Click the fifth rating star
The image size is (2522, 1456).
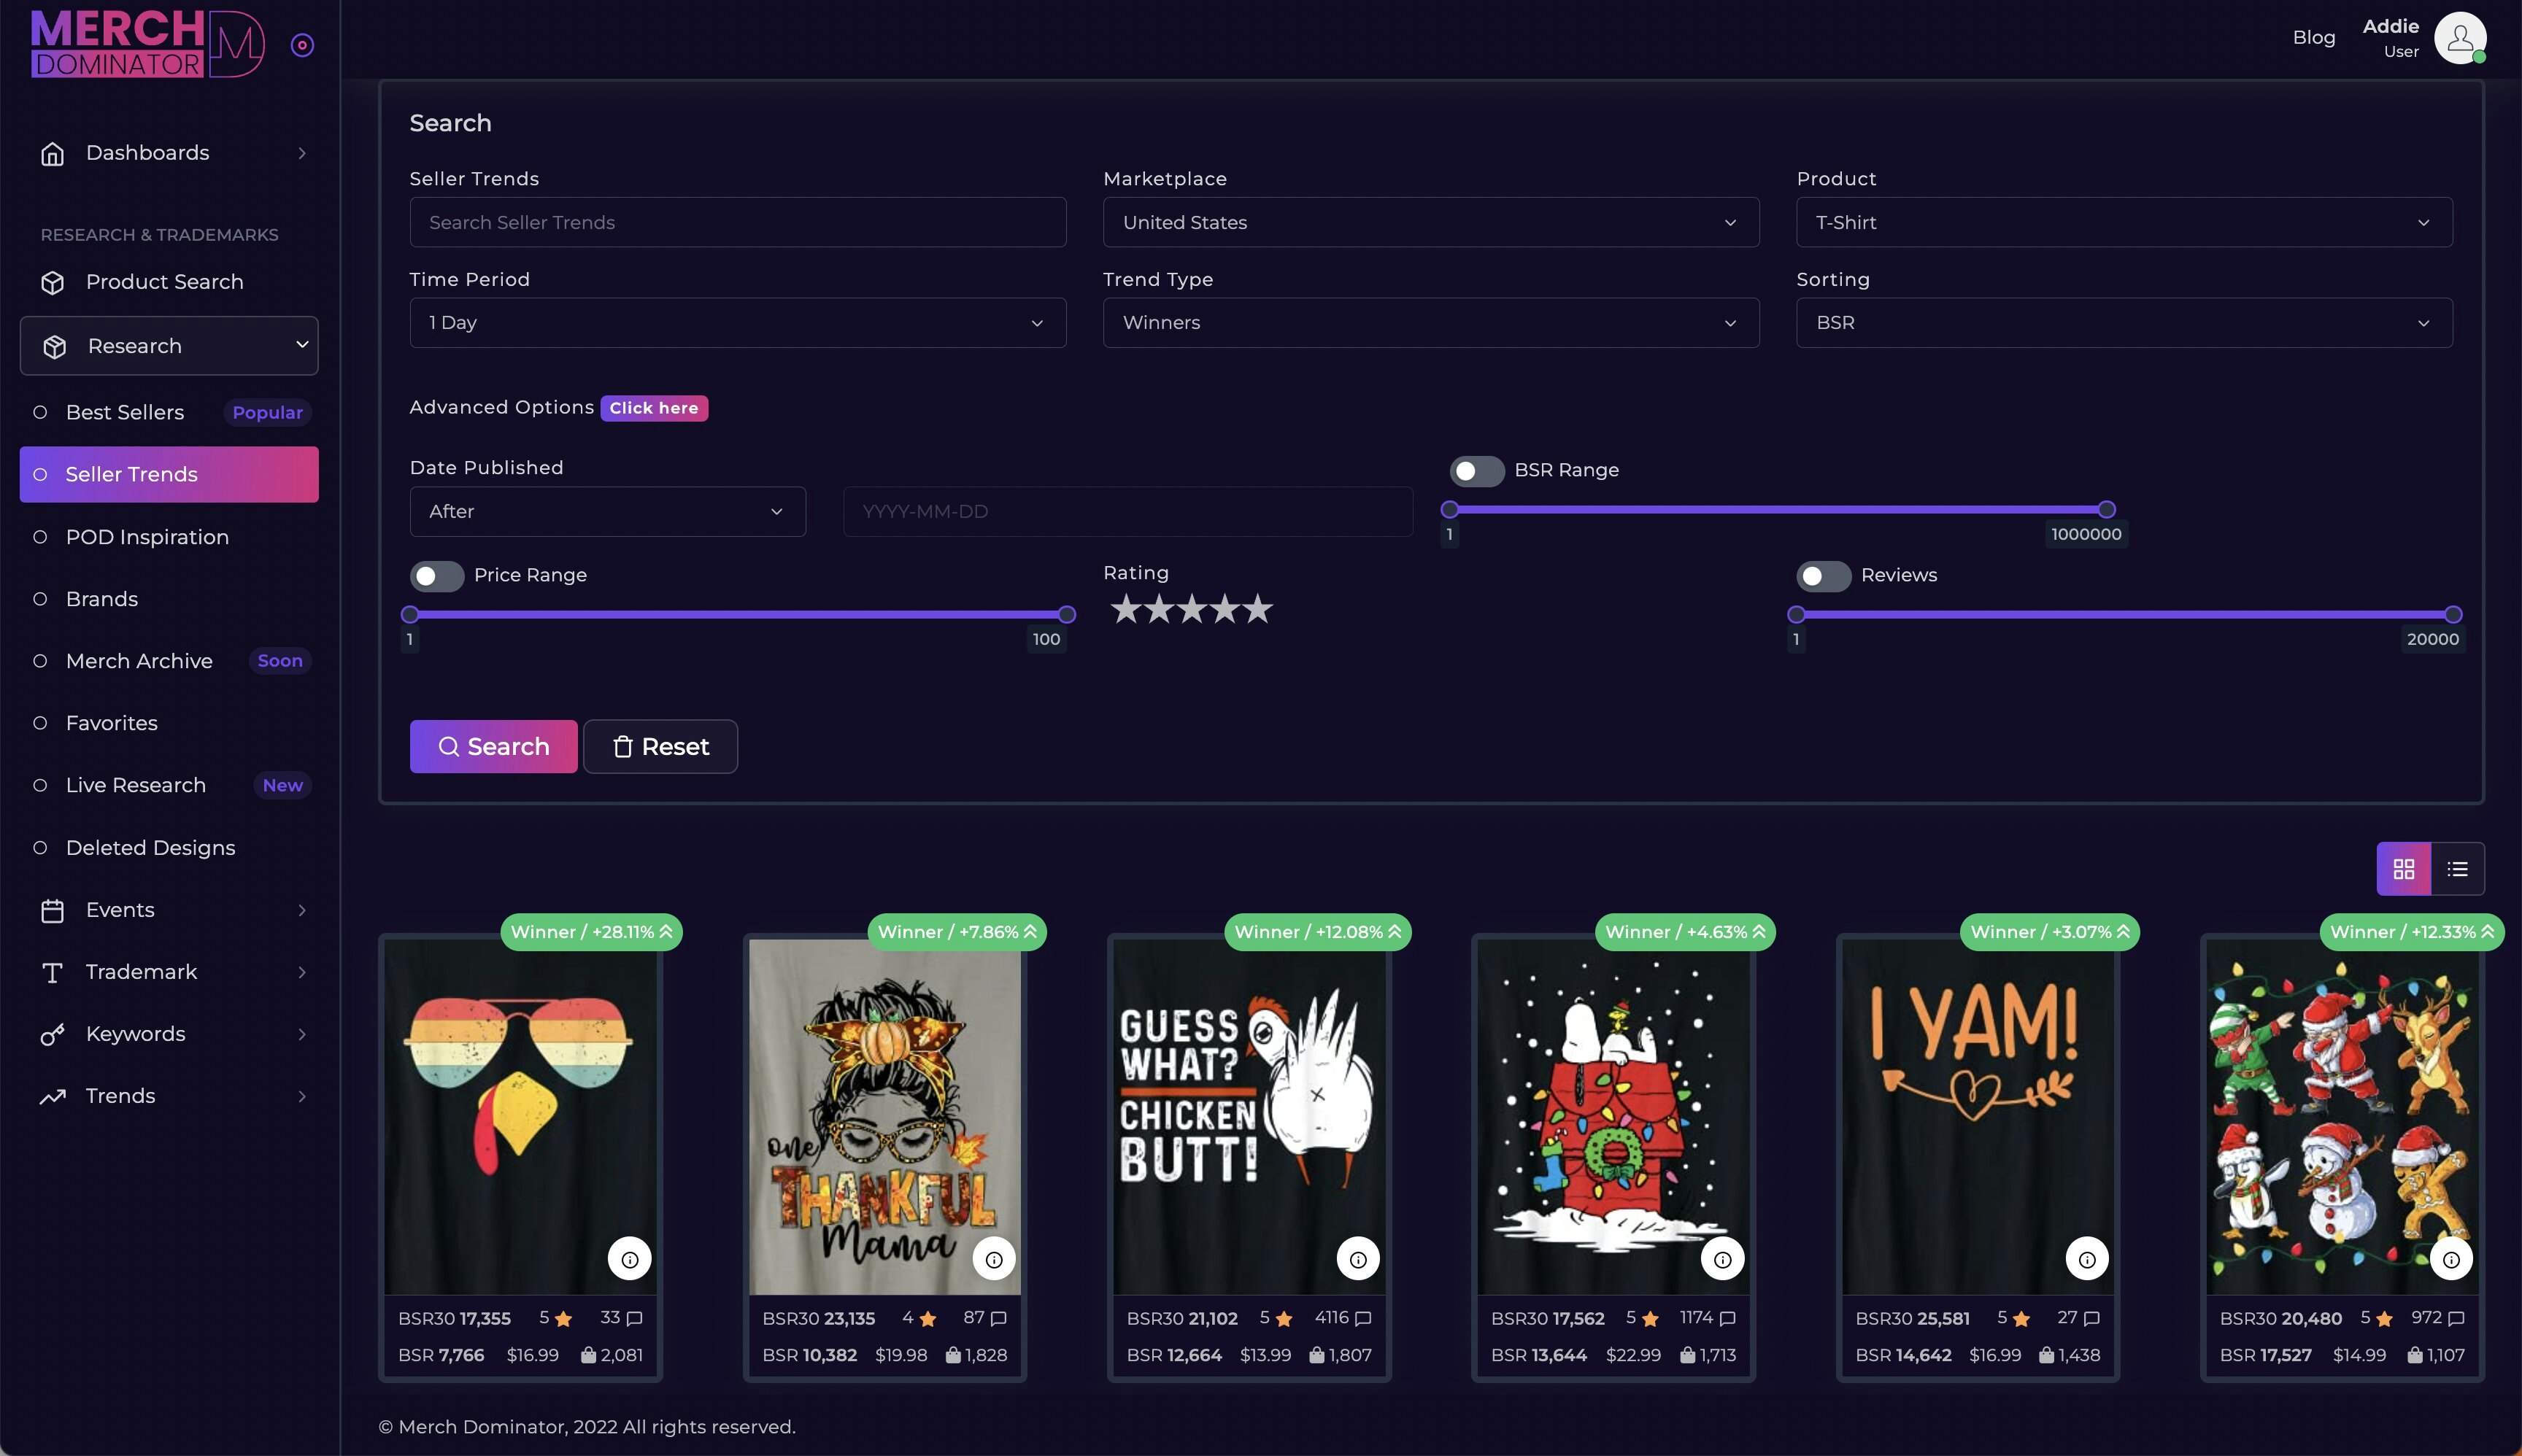point(1257,608)
